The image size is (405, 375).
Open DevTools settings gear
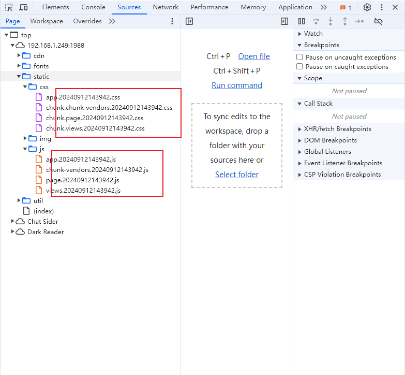coord(367,7)
